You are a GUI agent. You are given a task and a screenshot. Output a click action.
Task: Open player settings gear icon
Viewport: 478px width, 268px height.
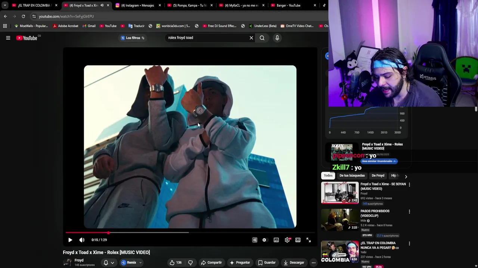pos(287,240)
